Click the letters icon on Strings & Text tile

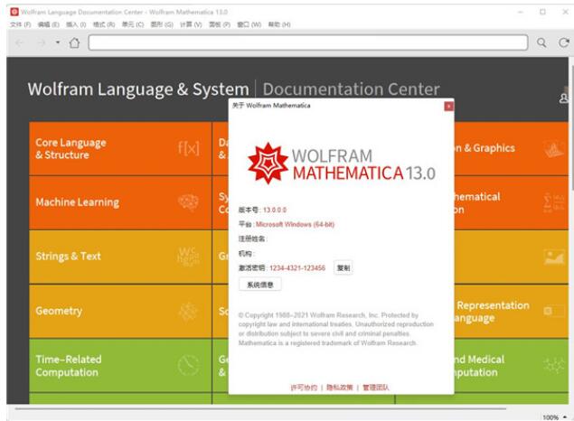tap(188, 257)
